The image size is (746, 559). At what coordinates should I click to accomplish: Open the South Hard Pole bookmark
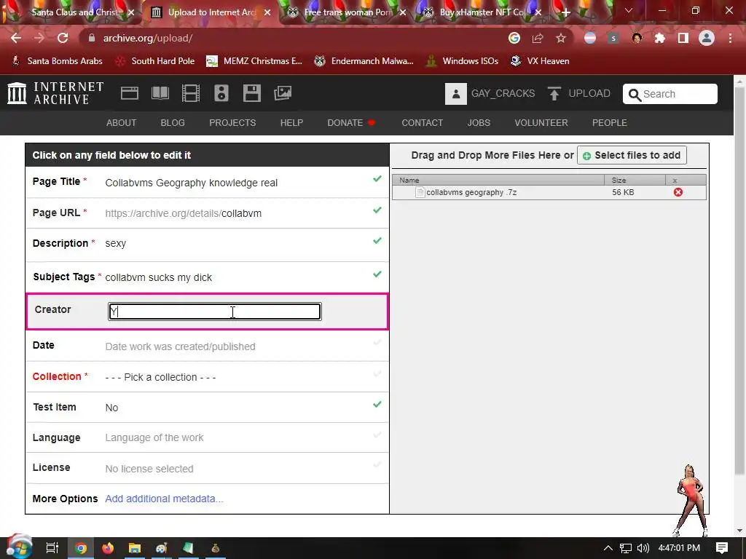[x=156, y=61]
